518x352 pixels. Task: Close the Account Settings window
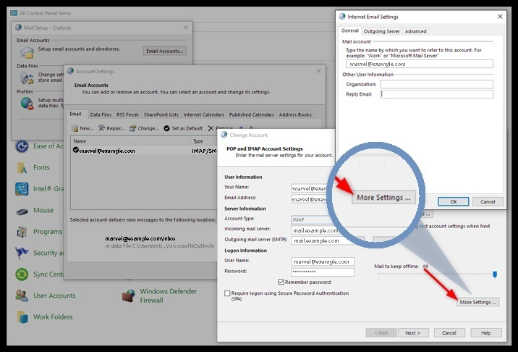318,71
